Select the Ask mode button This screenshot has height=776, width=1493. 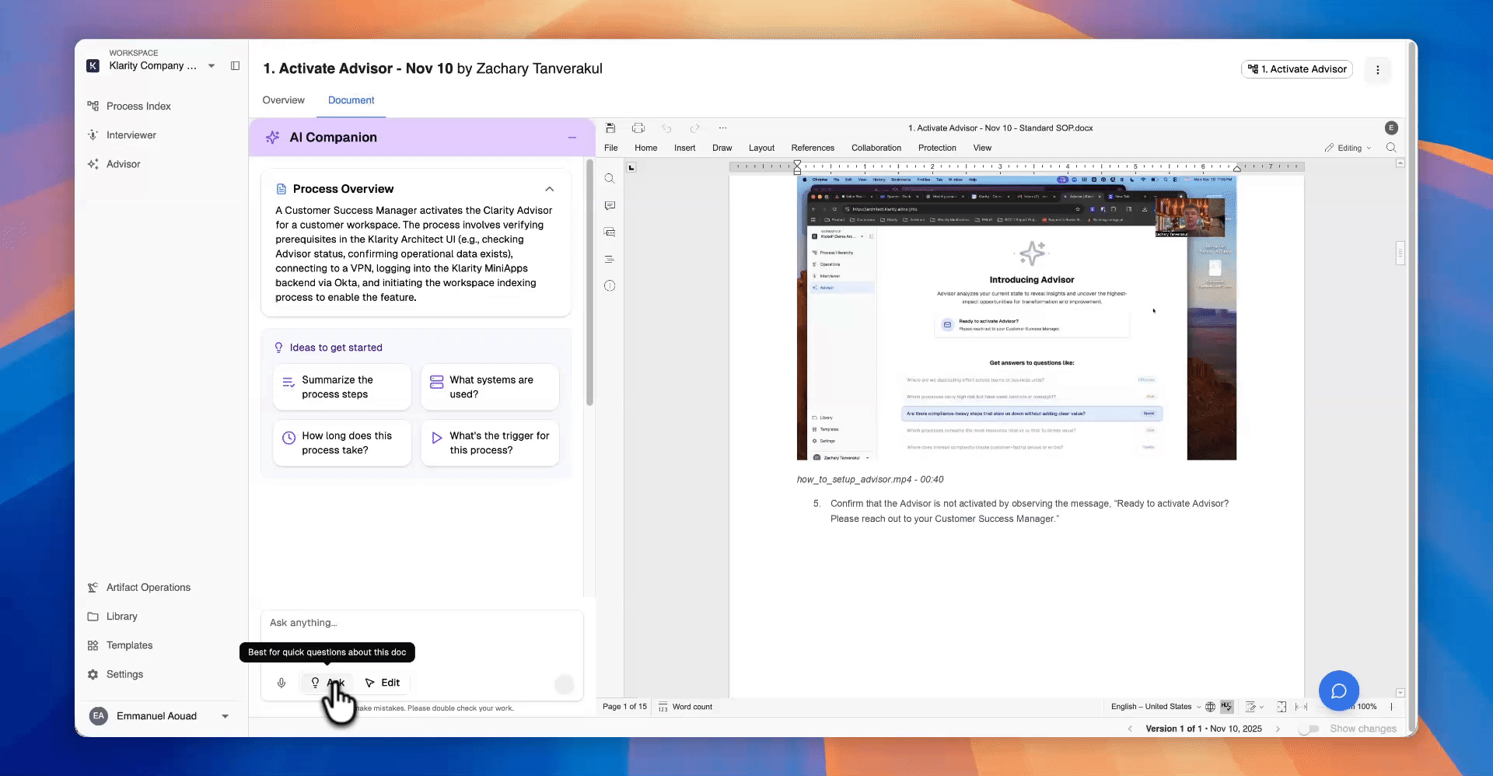tap(327, 683)
